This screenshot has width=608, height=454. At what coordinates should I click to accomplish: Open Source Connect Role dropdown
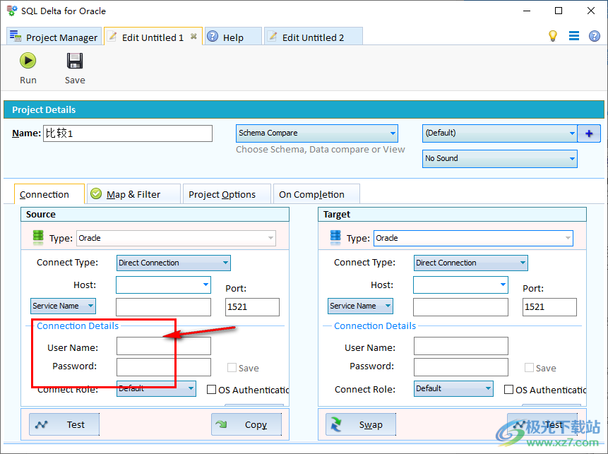(x=156, y=388)
